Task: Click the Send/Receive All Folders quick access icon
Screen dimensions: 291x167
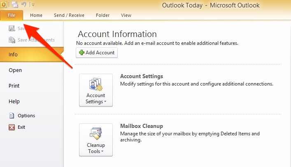Action: tap(15, 5)
